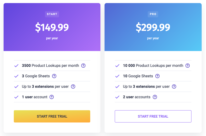
Task: Click the START plan badge
Action: click(52, 14)
